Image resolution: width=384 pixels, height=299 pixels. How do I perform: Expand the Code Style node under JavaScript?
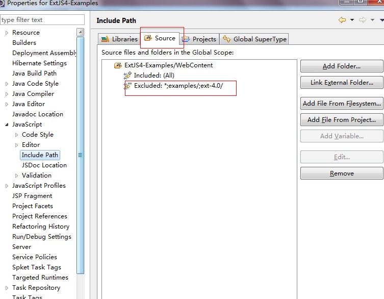[x=16, y=135]
